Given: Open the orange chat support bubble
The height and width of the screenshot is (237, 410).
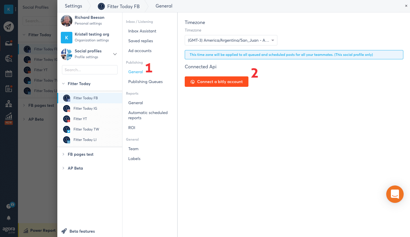Looking at the screenshot, I should [395, 194].
